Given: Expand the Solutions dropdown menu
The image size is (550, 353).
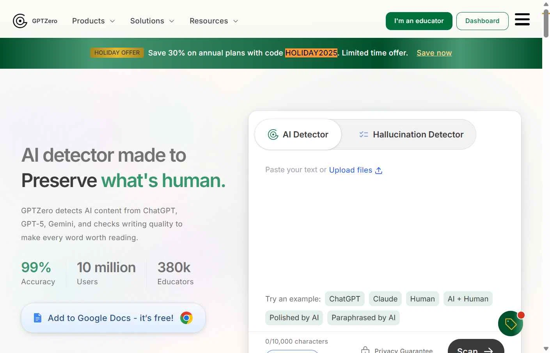Looking at the screenshot, I should (x=152, y=21).
